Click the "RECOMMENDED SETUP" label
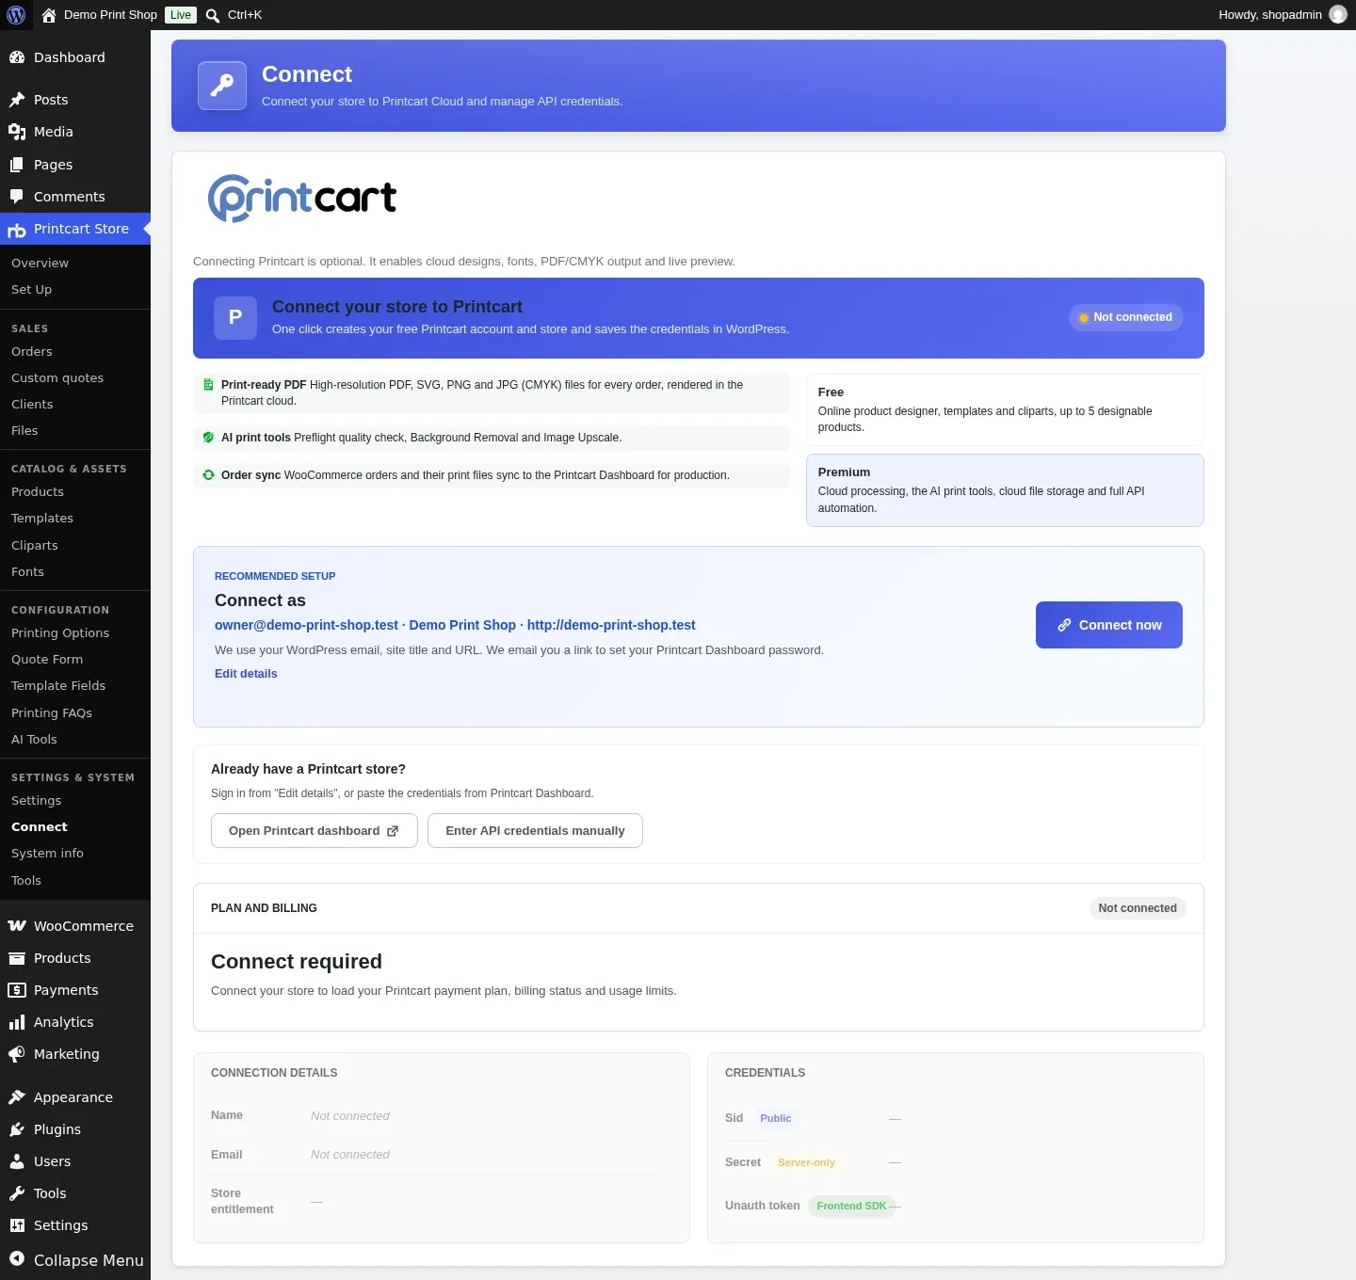 point(275,576)
